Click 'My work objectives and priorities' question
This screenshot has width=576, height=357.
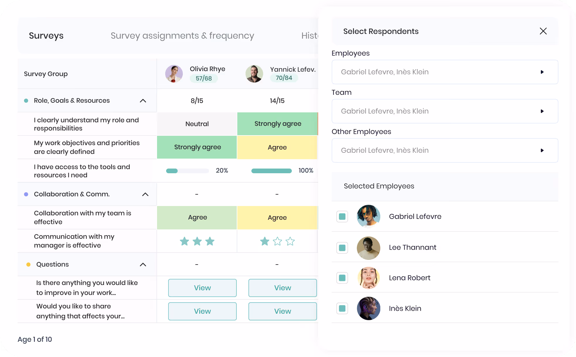[x=87, y=147]
